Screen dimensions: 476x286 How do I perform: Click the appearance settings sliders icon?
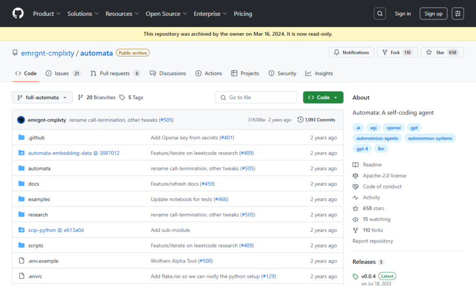point(458,14)
